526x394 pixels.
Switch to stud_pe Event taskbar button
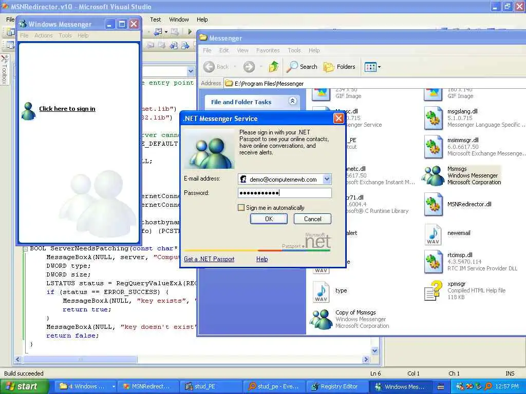click(274, 386)
